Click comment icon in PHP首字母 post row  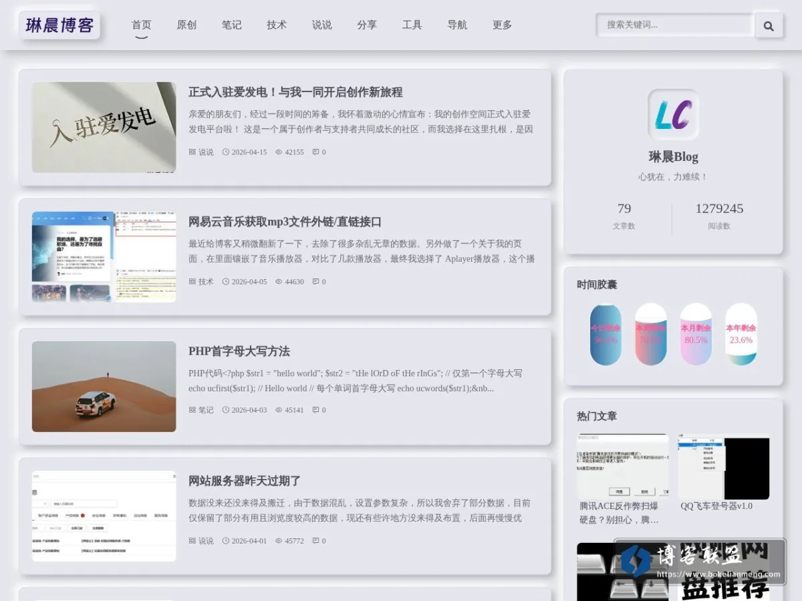pyautogui.click(x=315, y=410)
